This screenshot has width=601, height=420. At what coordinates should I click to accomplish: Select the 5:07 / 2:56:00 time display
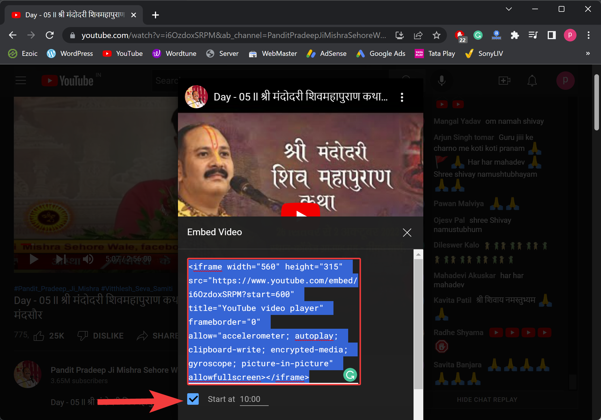click(x=128, y=259)
